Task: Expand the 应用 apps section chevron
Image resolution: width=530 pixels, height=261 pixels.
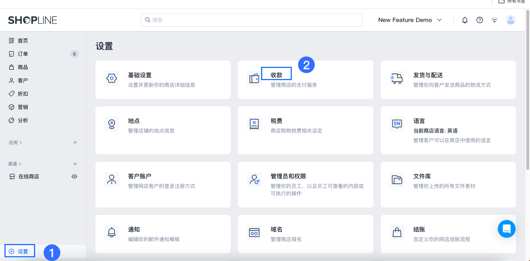Action: [x=21, y=142]
